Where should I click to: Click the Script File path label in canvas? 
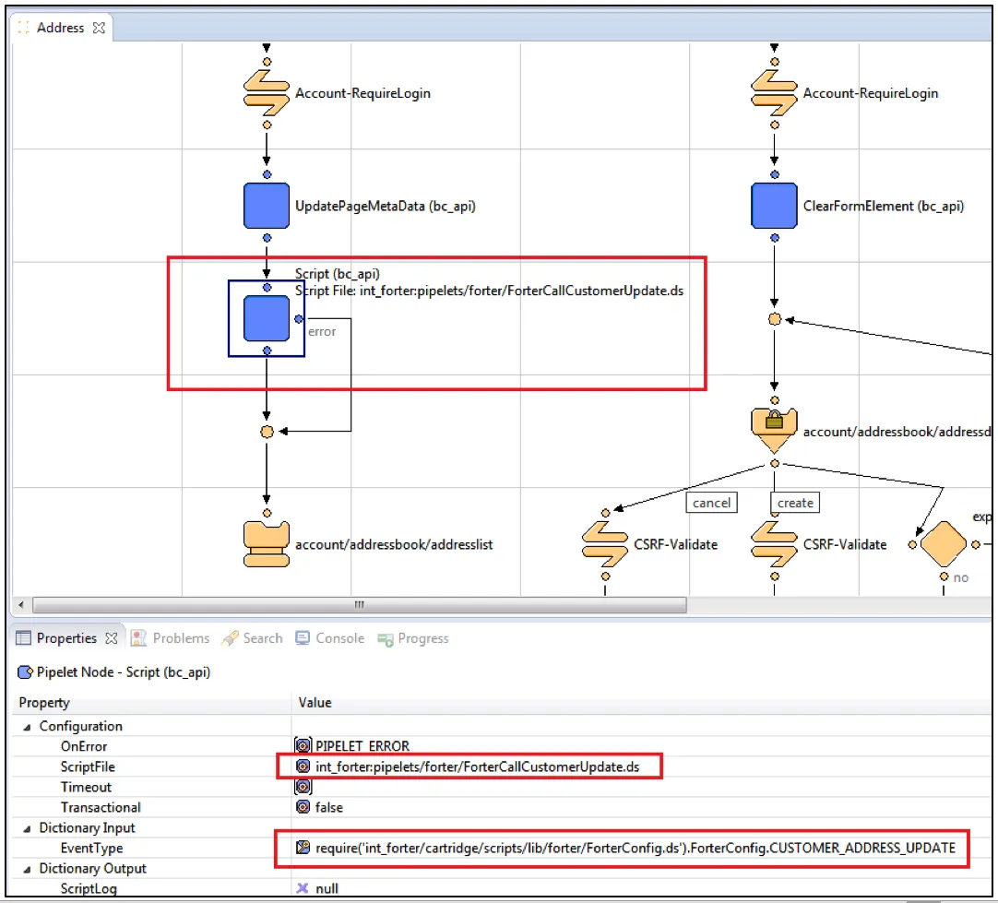[x=489, y=291]
